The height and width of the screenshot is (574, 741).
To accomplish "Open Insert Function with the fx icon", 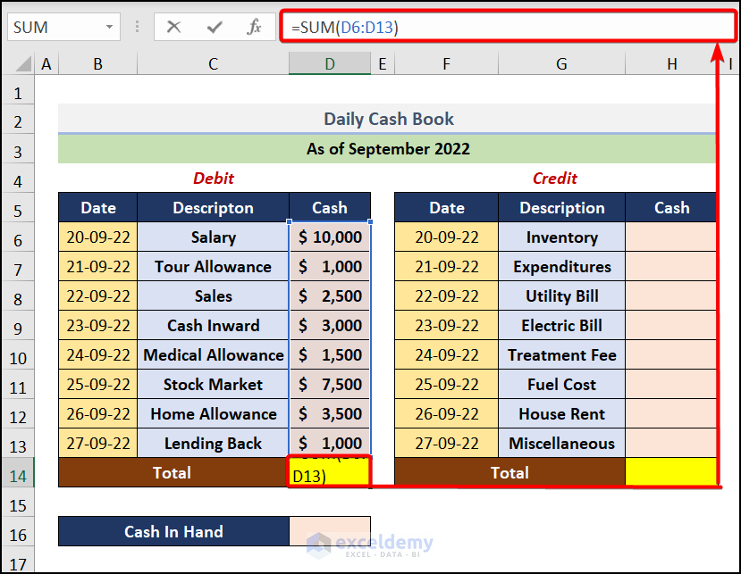I will click(254, 27).
